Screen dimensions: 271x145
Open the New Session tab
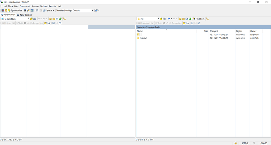24,15
